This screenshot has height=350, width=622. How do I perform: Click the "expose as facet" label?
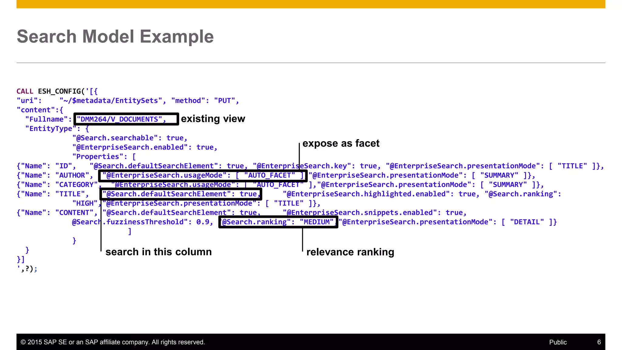(x=341, y=143)
